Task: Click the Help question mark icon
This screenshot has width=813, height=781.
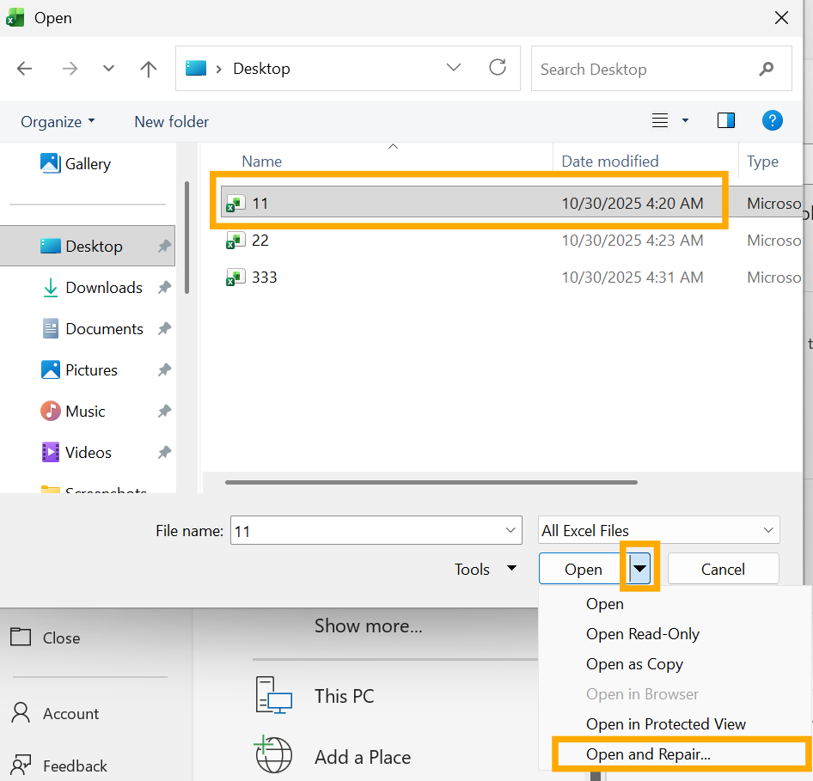Action: click(x=773, y=120)
